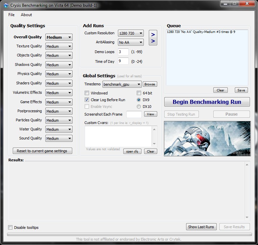Click inside the Custom Cvars text area
Viewport: 258px width, 245px height.
119,136
